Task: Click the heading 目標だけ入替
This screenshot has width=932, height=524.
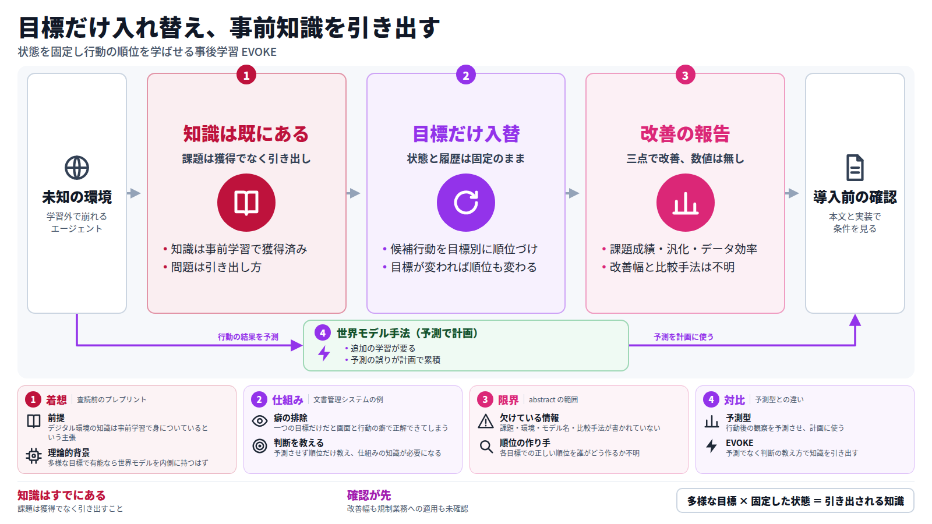Action: pos(466,134)
